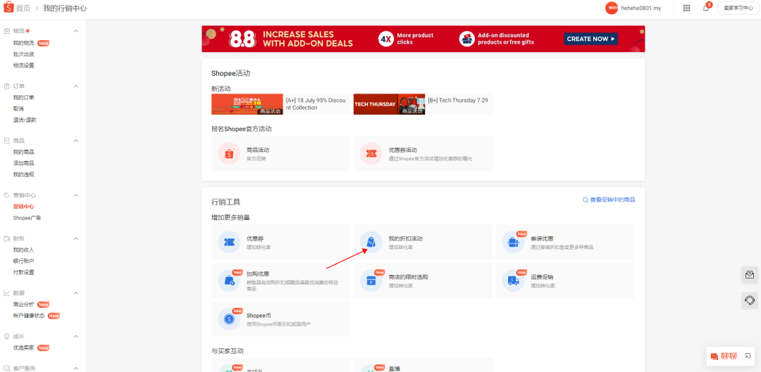Go to 首页 breadcrumb link

(x=23, y=8)
